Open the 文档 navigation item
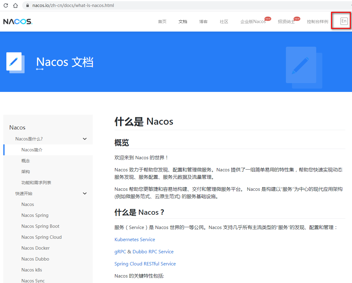Screen dimensions: 352x283 [183, 22]
